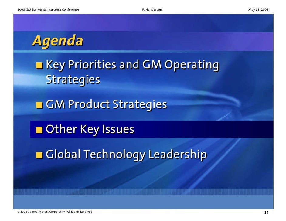
Task: Click the 'F. Henderson' presenter name
Action: (152, 9)
